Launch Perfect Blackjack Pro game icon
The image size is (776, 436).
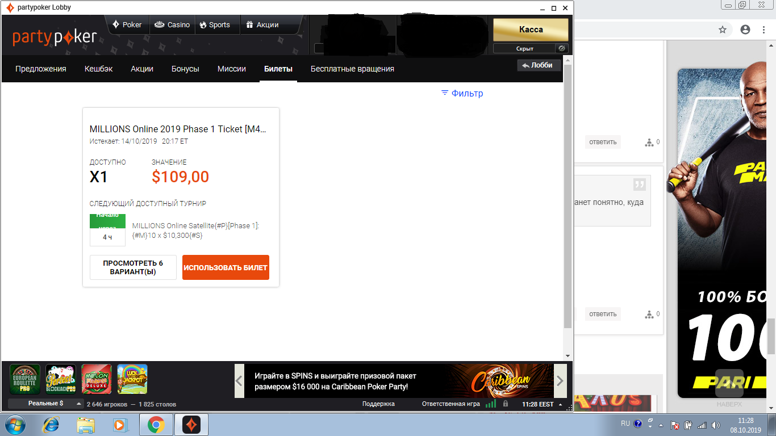click(61, 379)
